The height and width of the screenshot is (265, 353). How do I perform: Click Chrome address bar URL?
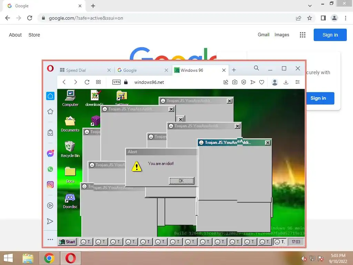pyautogui.click(x=86, y=18)
